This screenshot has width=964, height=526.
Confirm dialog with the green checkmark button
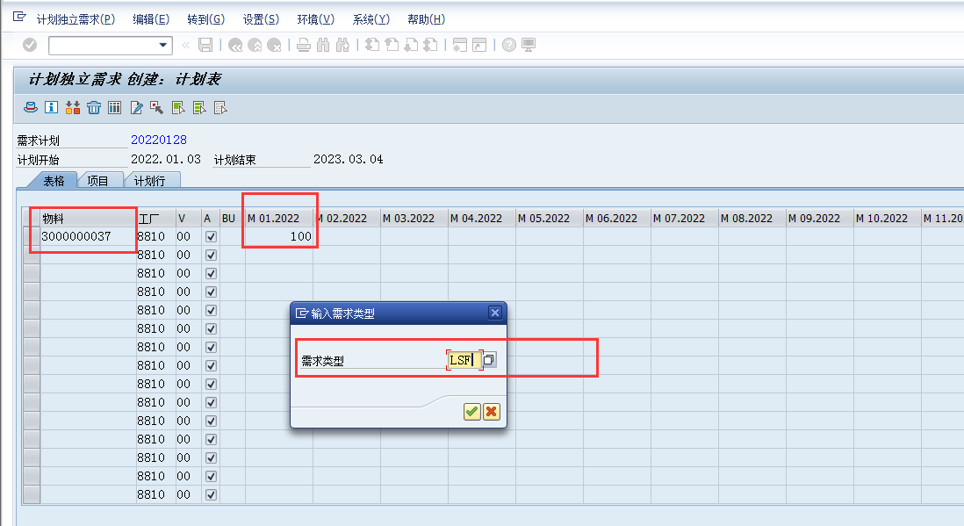472,412
